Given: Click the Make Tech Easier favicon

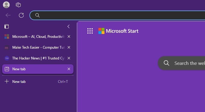Looking at the screenshot, I should pyautogui.click(x=7, y=47).
